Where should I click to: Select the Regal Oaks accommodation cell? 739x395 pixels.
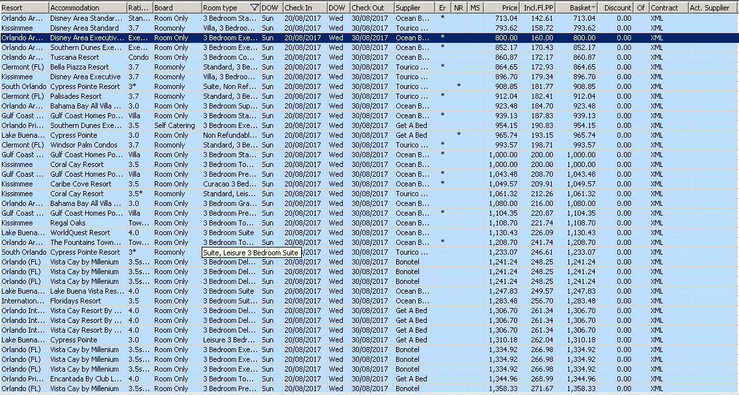coord(88,223)
